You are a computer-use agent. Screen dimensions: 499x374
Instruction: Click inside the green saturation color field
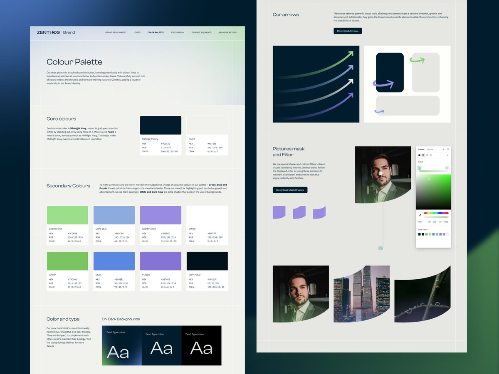point(433,192)
